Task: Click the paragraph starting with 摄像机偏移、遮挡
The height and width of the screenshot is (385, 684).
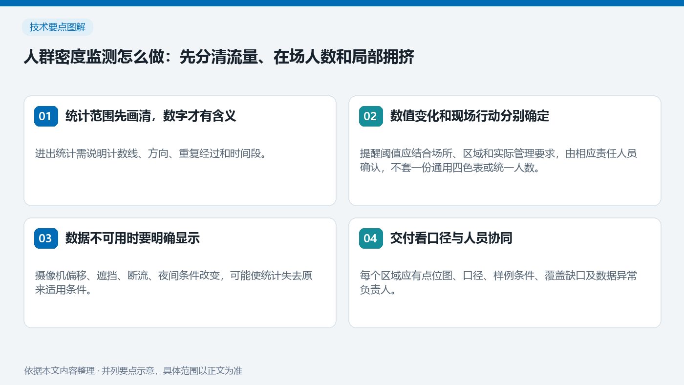Action: (x=174, y=283)
